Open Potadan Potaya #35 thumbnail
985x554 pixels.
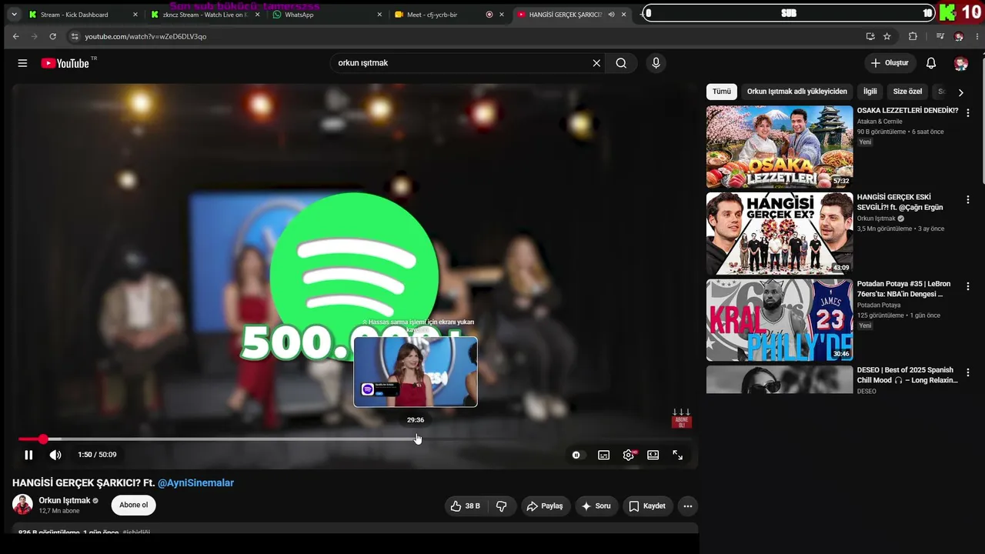780,319
